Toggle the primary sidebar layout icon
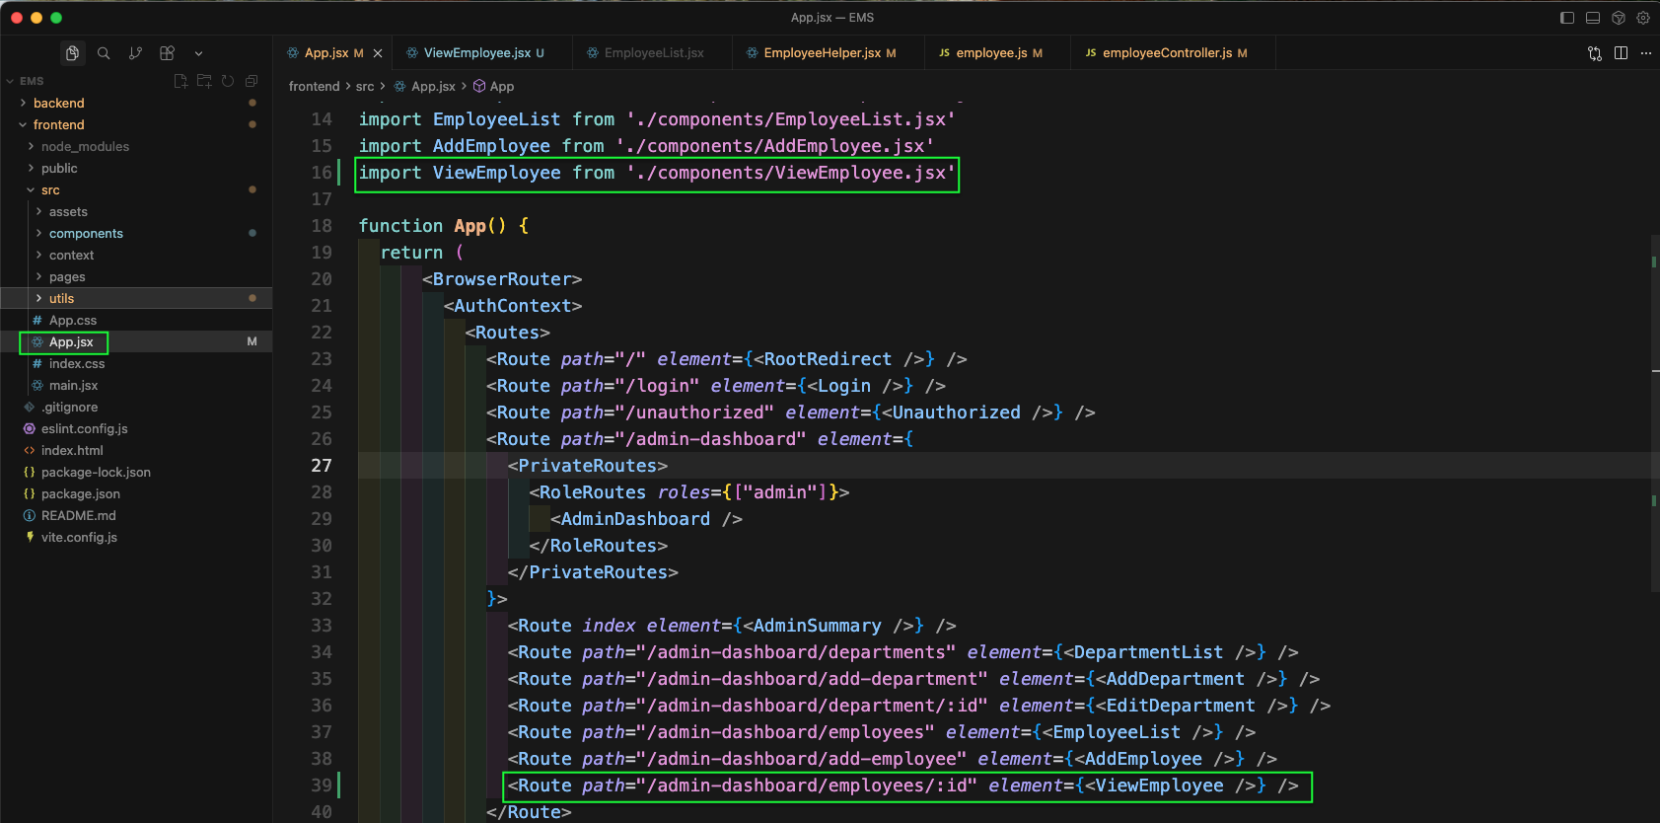This screenshot has width=1660, height=823. pos(1567,18)
